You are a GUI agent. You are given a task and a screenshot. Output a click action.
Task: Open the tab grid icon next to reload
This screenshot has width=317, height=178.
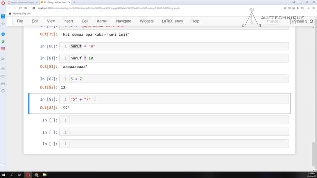pyautogui.click(x=26, y=8)
